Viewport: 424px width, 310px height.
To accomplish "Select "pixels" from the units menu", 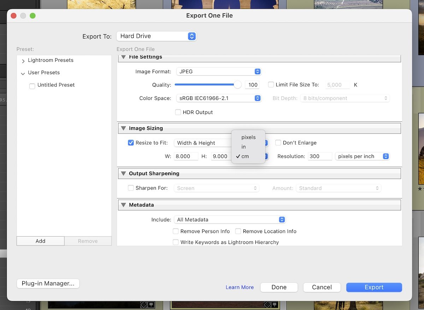I will coord(248,137).
